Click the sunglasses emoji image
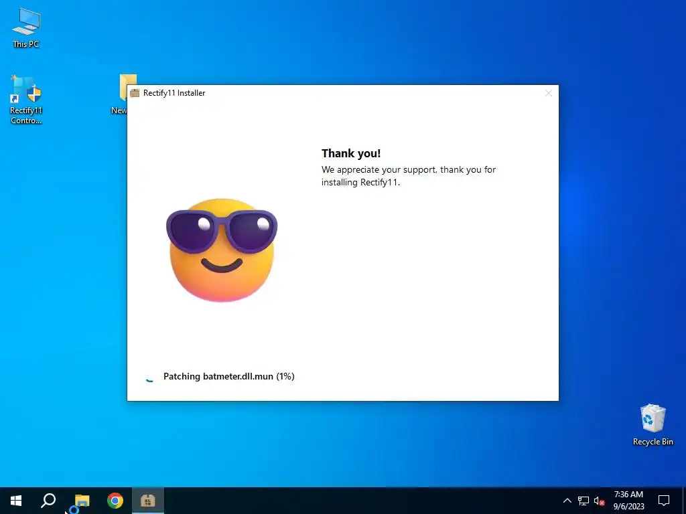 (x=221, y=250)
